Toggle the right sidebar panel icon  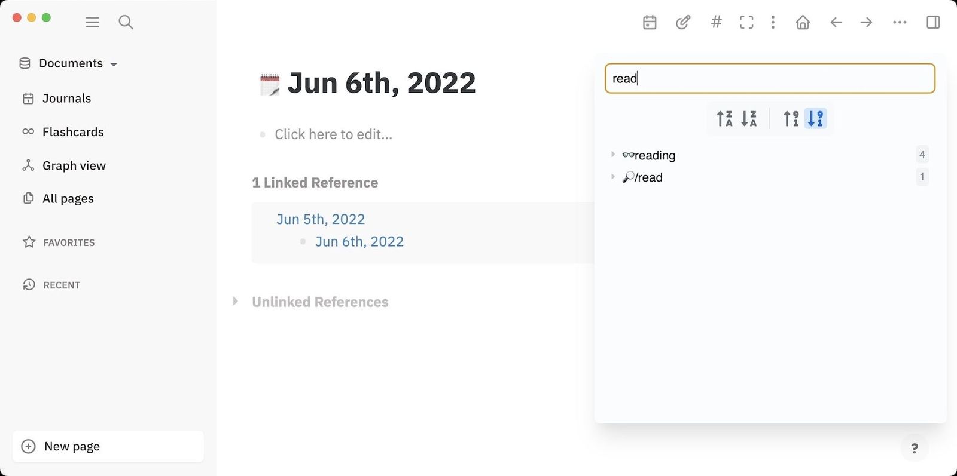933,22
